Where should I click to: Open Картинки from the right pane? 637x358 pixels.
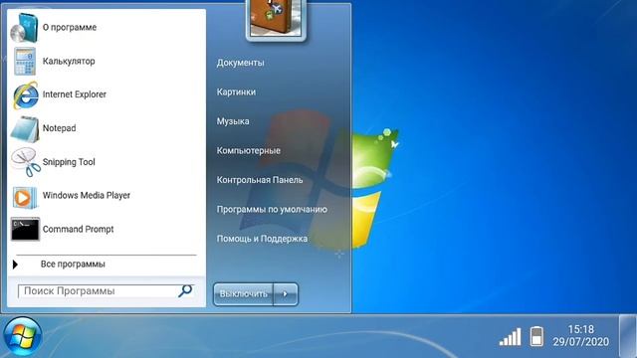236,92
